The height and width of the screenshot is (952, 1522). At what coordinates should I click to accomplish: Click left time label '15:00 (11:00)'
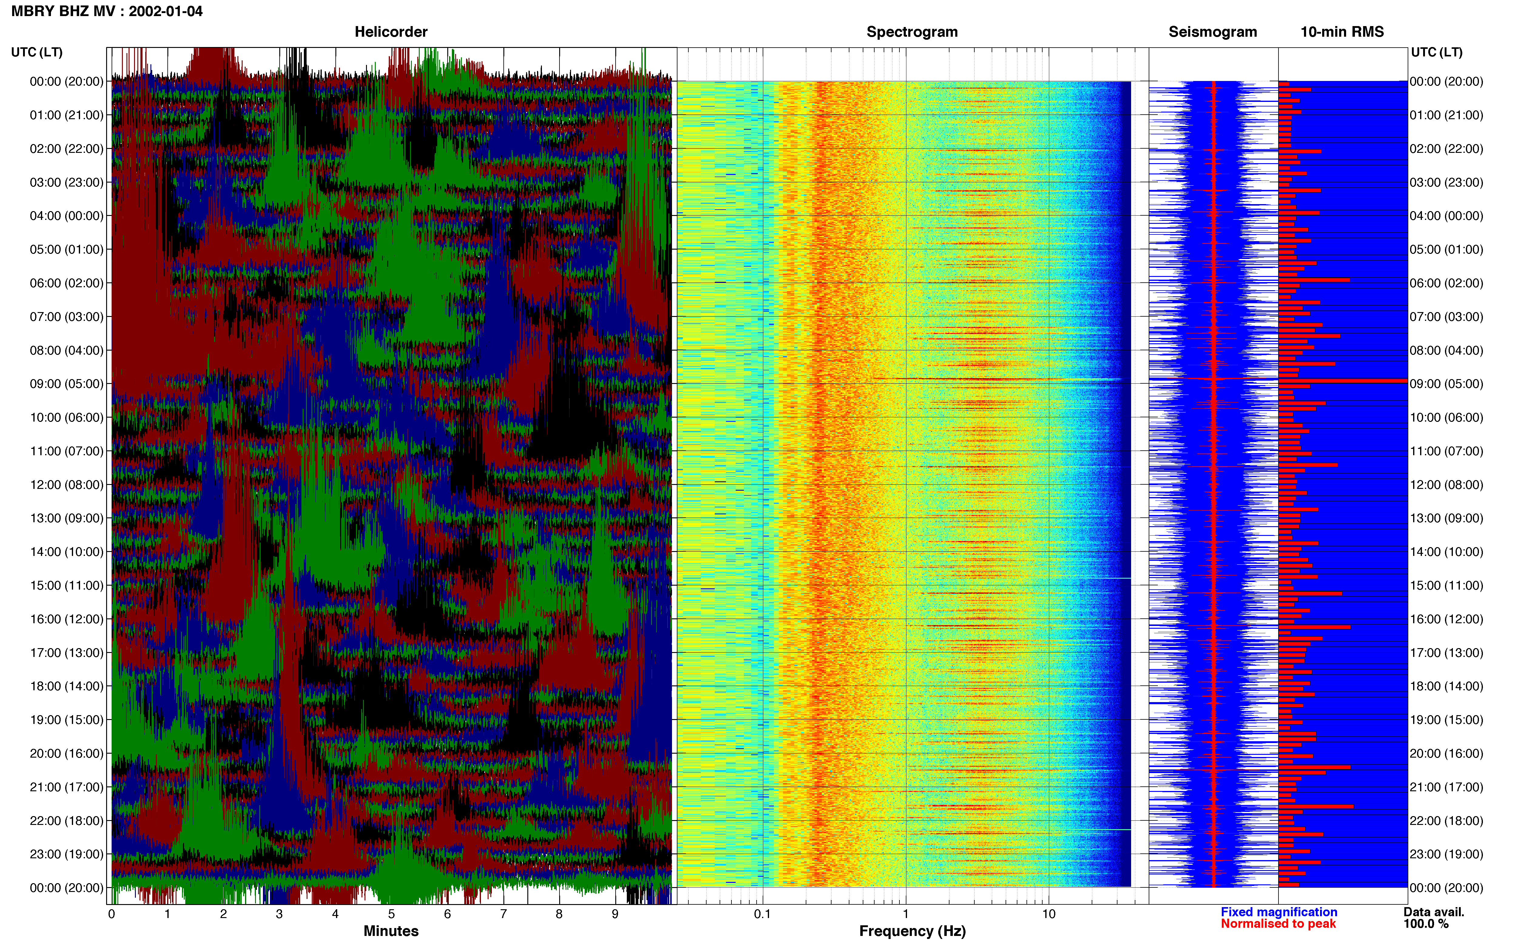pyautogui.click(x=67, y=585)
